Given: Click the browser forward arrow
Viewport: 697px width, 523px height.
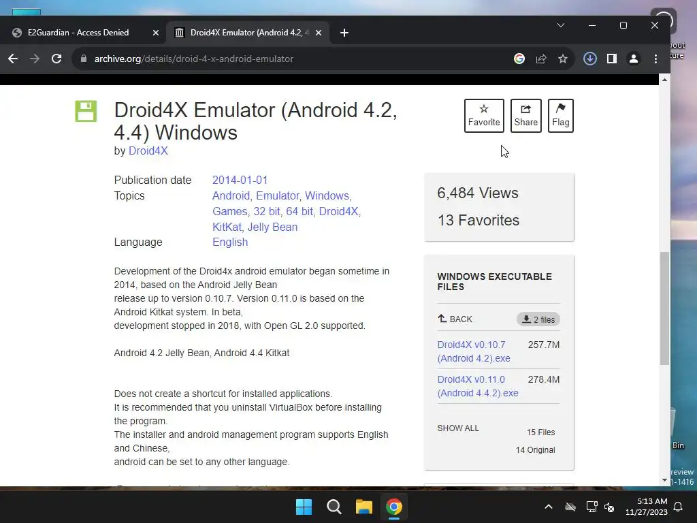Looking at the screenshot, I should coord(35,59).
